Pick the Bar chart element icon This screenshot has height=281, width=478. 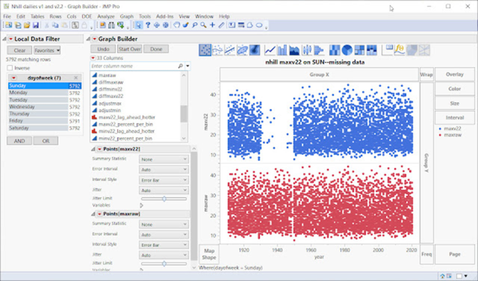(x=282, y=50)
